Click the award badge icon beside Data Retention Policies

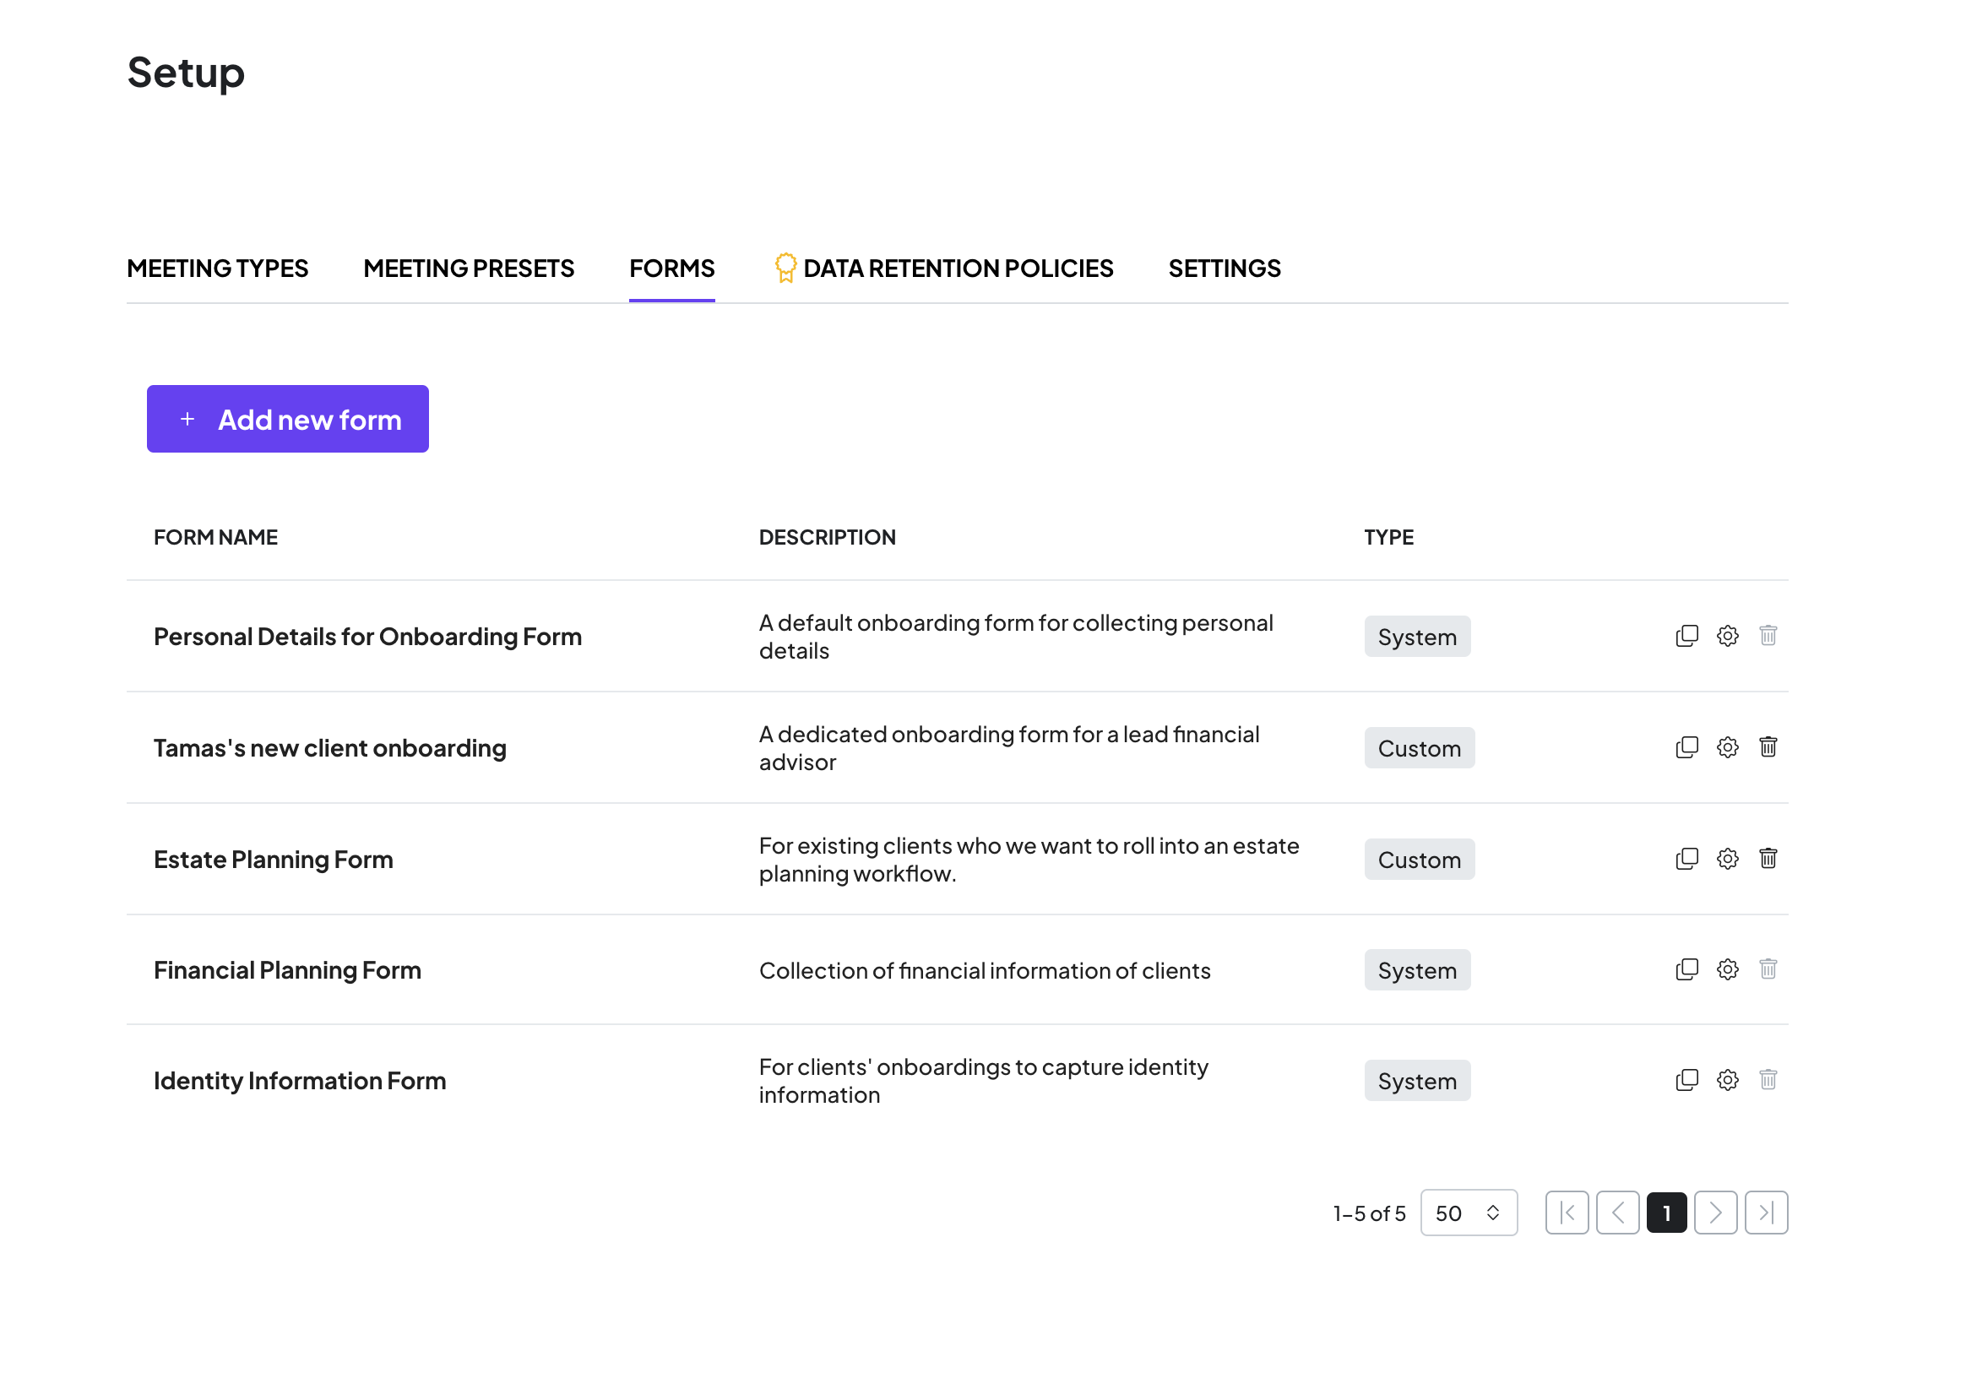point(785,269)
